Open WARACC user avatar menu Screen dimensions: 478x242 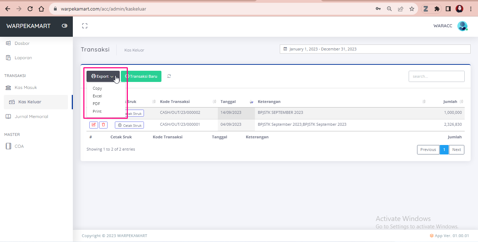463,26
